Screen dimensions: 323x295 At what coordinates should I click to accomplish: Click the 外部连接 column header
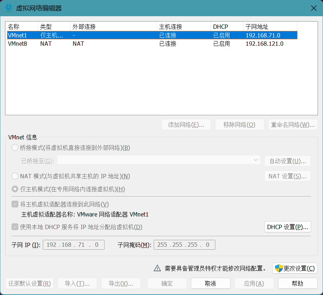pyautogui.click(x=113, y=27)
